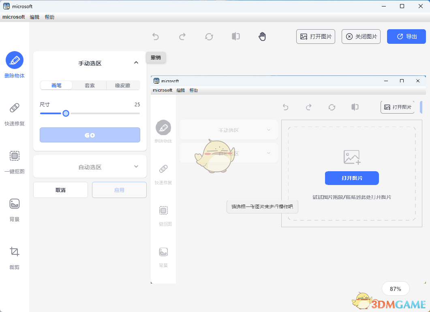Collapse the 手动选区 panel
The height and width of the screenshot is (312, 430).
[136, 62]
